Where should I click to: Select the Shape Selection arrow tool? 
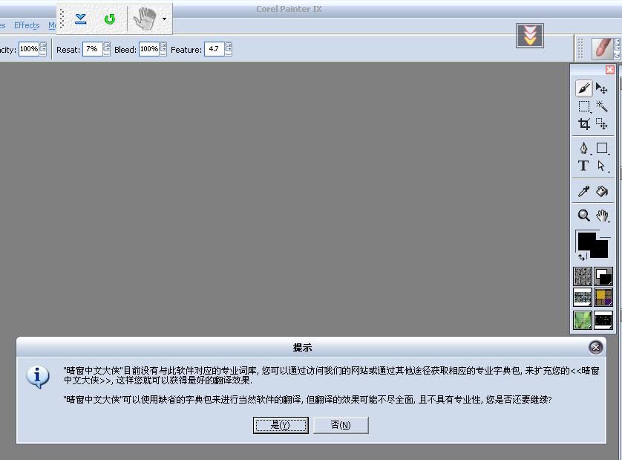click(x=601, y=166)
